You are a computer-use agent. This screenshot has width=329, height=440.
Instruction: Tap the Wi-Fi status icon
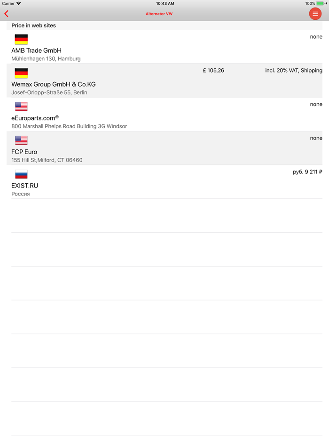(x=19, y=3)
